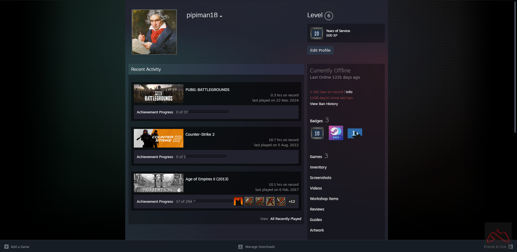Open the Steam 2022 replay badge

(336, 133)
